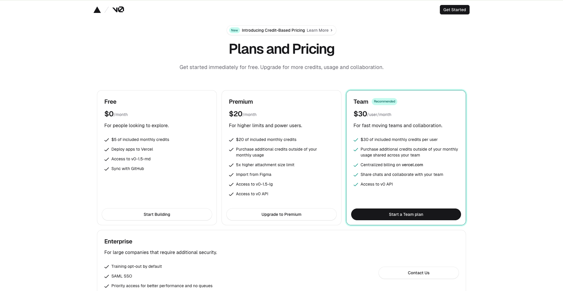Click the 'New' badge in announcement pill
This screenshot has width=563, height=291.
click(x=234, y=30)
